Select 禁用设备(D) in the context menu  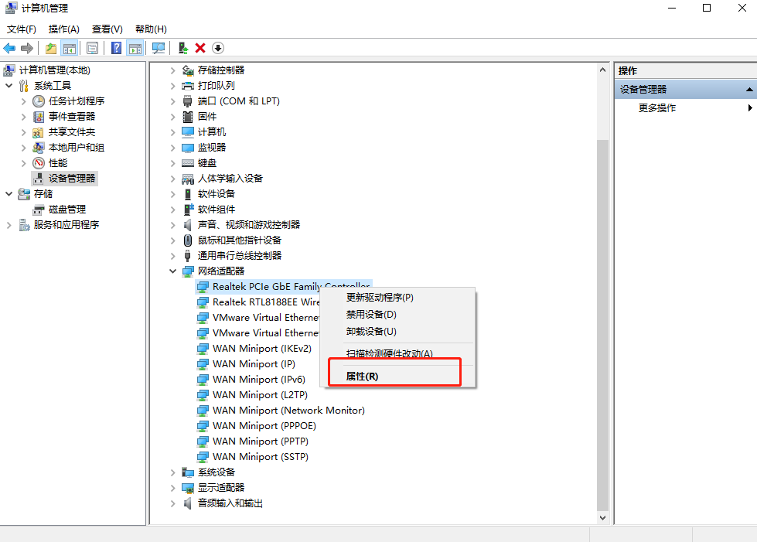coord(371,315)
